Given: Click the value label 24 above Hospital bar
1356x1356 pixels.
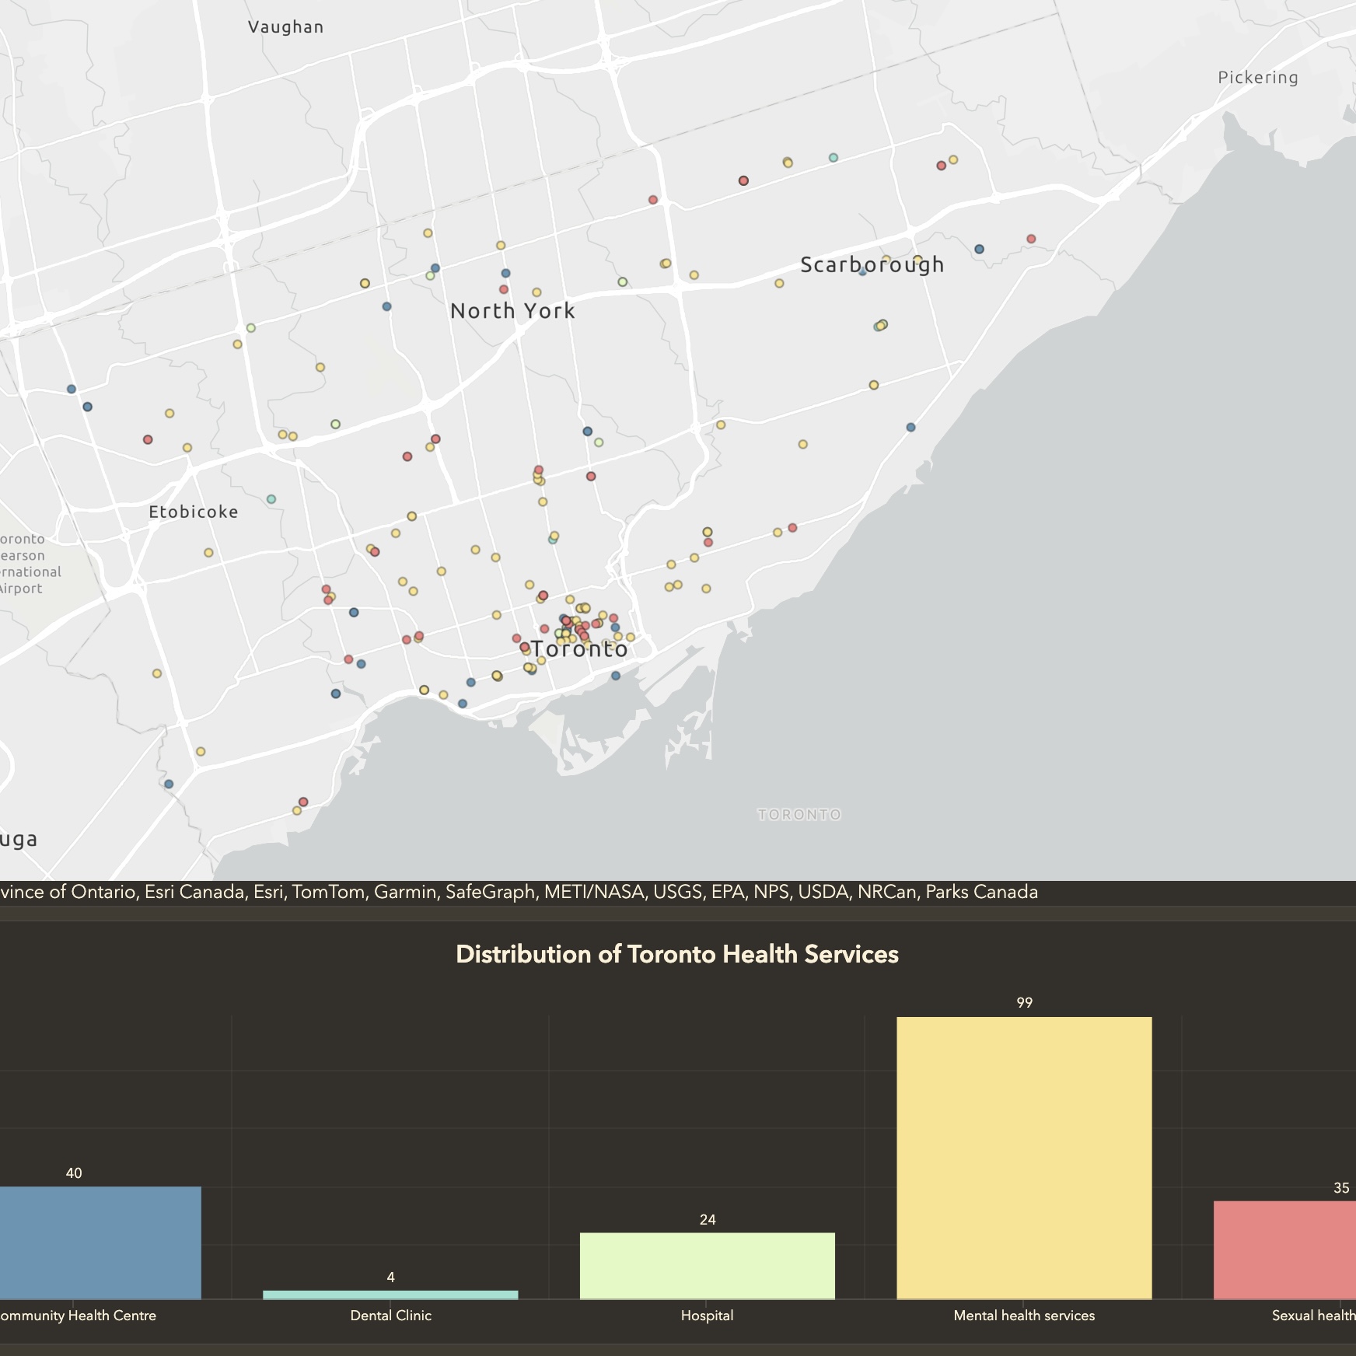Looking at the screenshot, I should (x=707, y=1220).
